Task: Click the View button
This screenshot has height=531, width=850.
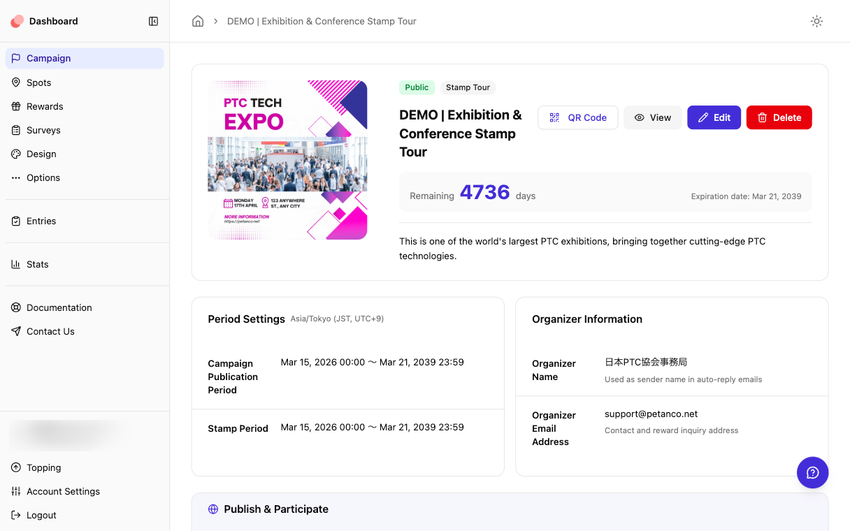Action: pyautogui.click(x=652, y=117)
